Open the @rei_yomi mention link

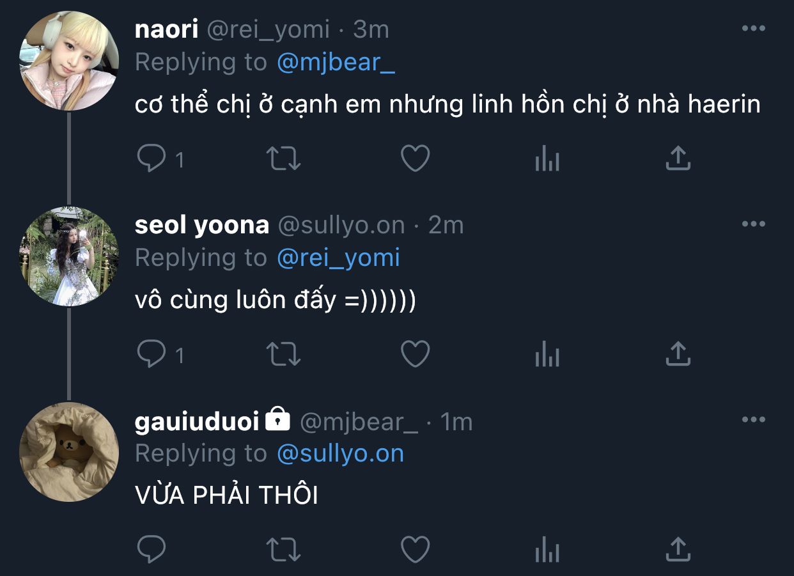[338, 258]
